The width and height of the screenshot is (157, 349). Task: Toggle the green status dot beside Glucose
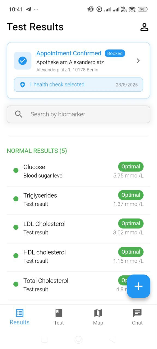coord(16,170)
